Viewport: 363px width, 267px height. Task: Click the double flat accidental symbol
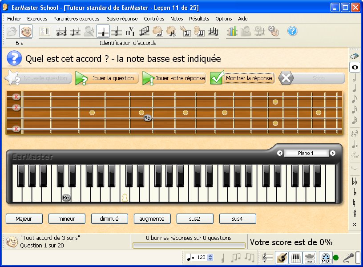pos(355,182)
